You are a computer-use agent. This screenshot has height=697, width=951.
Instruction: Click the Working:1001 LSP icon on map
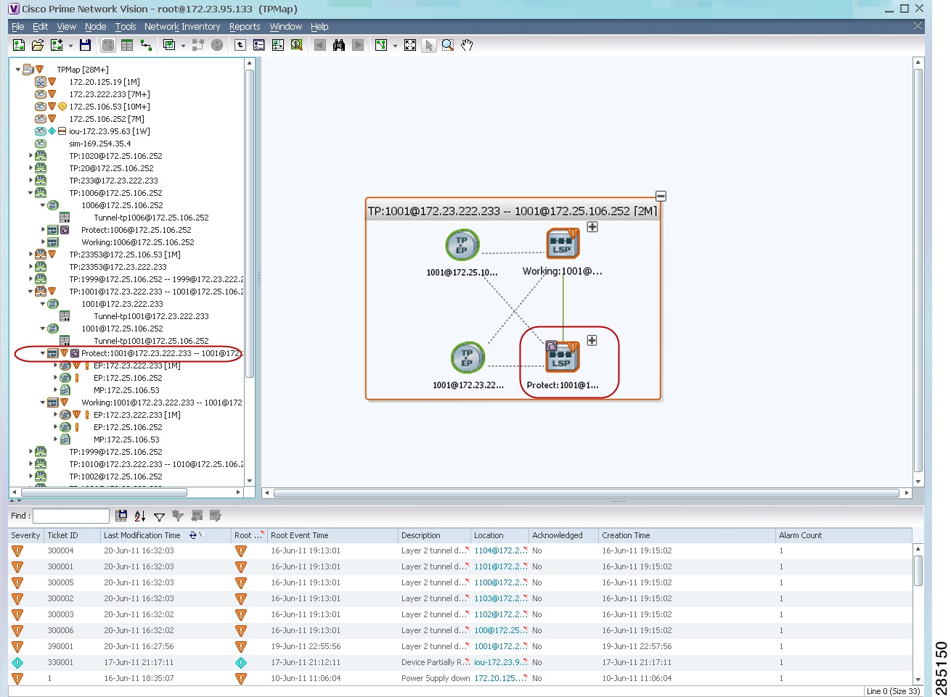click(x=562, y=244)
